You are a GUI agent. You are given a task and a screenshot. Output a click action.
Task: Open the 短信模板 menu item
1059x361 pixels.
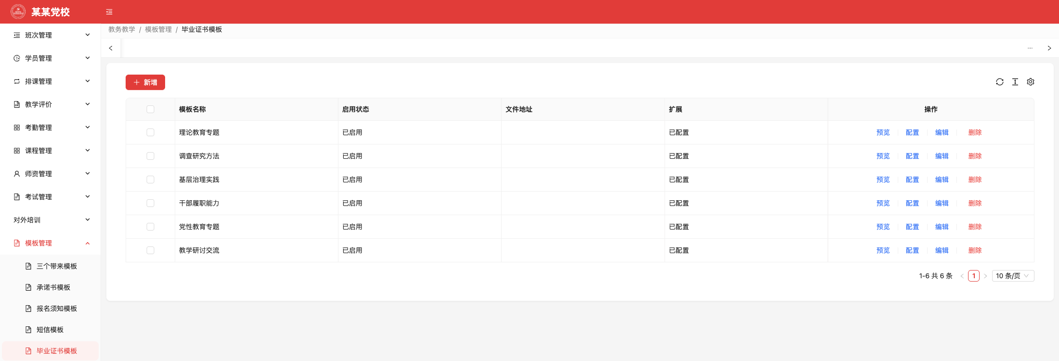(51, 330)
